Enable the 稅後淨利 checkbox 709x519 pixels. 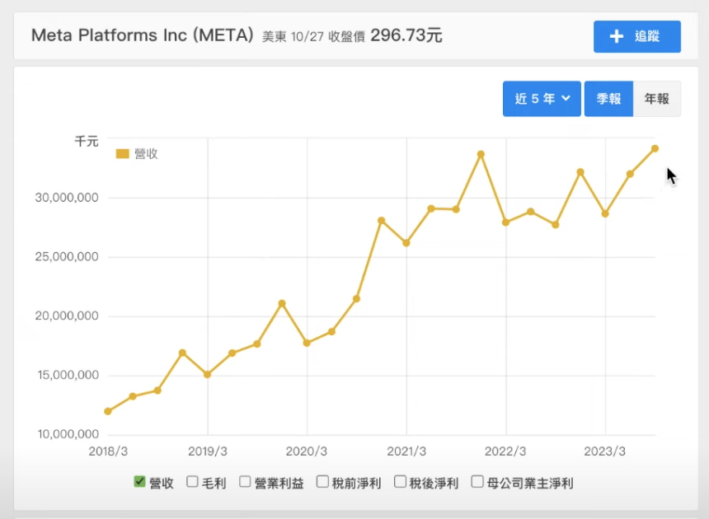click(x=400, y=481)
